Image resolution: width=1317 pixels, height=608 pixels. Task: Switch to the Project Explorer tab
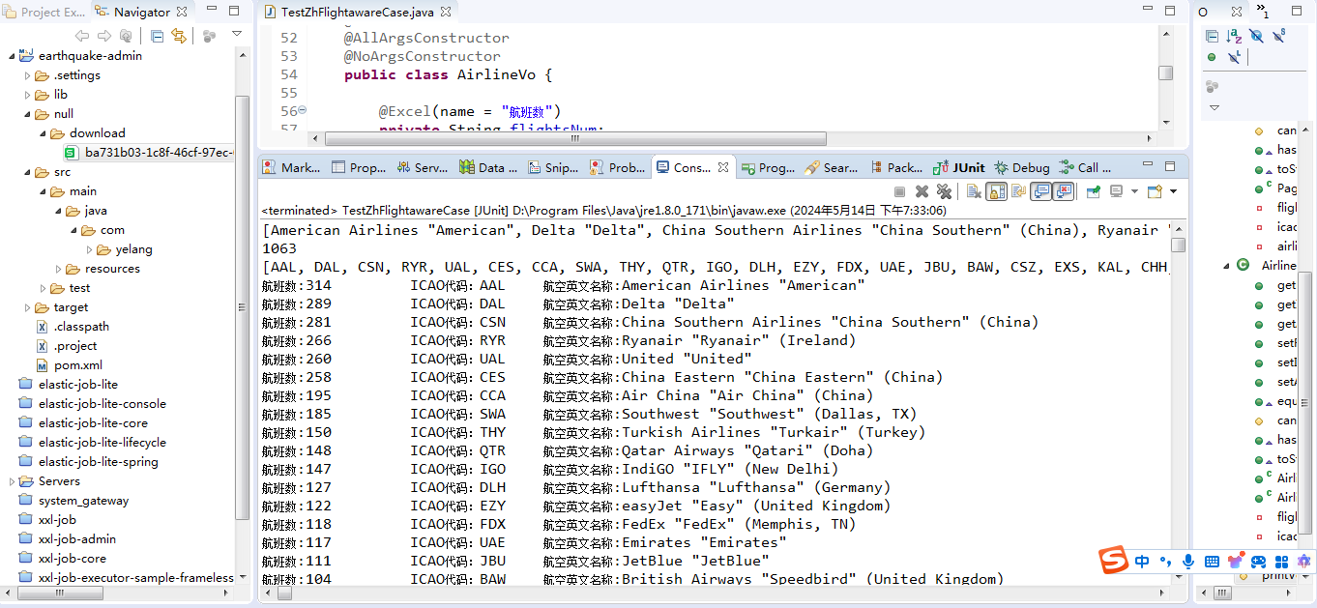pyautogui.click(x=44, y=12)
